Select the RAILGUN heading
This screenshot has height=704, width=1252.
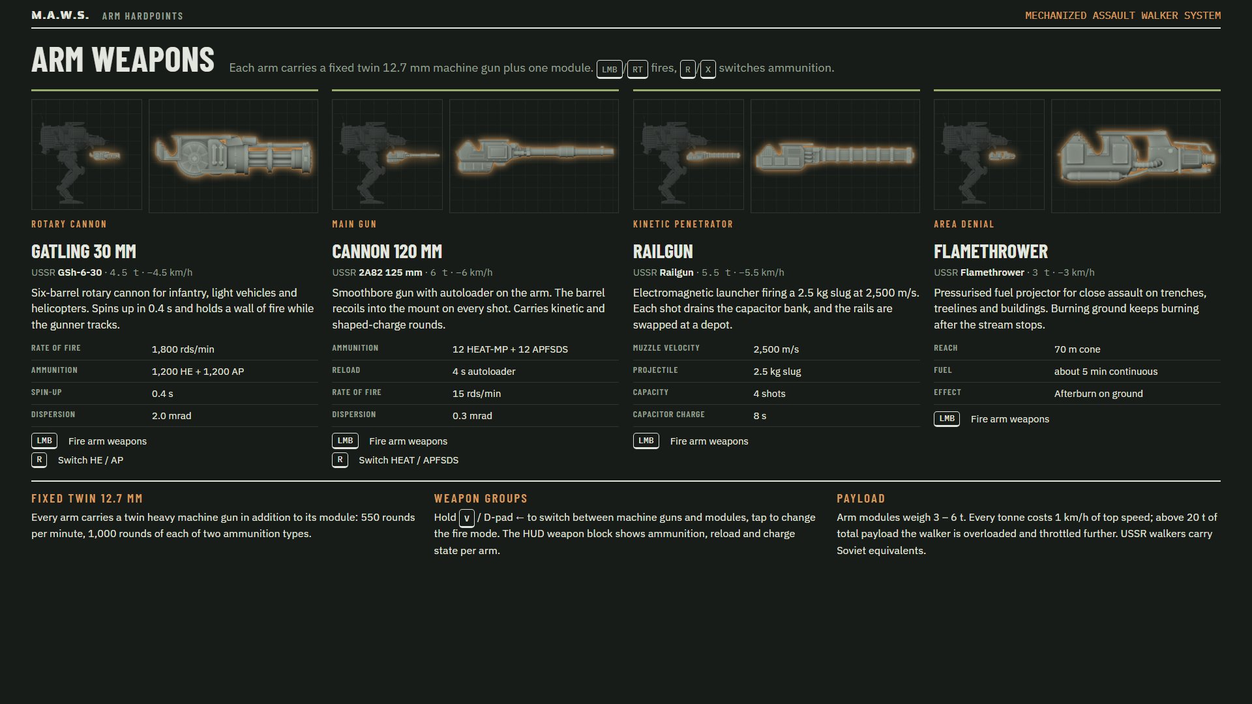663,252
